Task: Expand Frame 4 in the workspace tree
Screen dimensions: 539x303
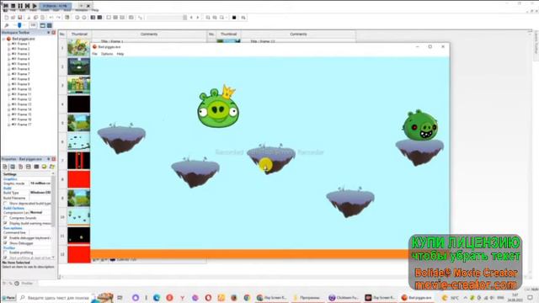Action: [x=9, y=59]
